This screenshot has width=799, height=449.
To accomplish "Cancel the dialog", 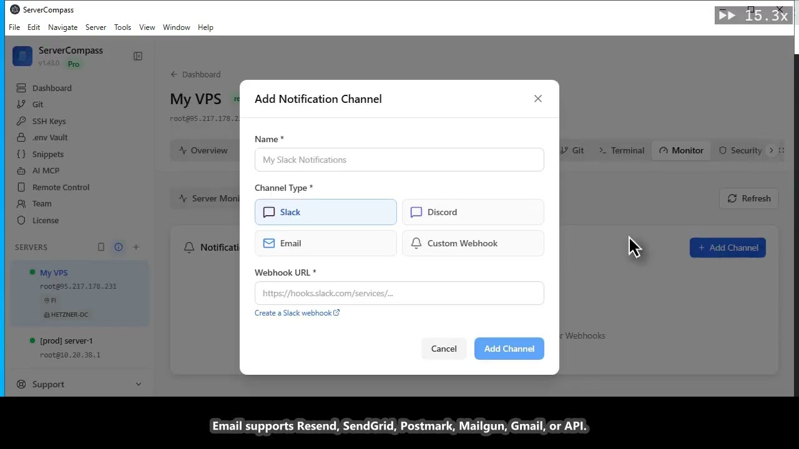I will click(444, 349).
